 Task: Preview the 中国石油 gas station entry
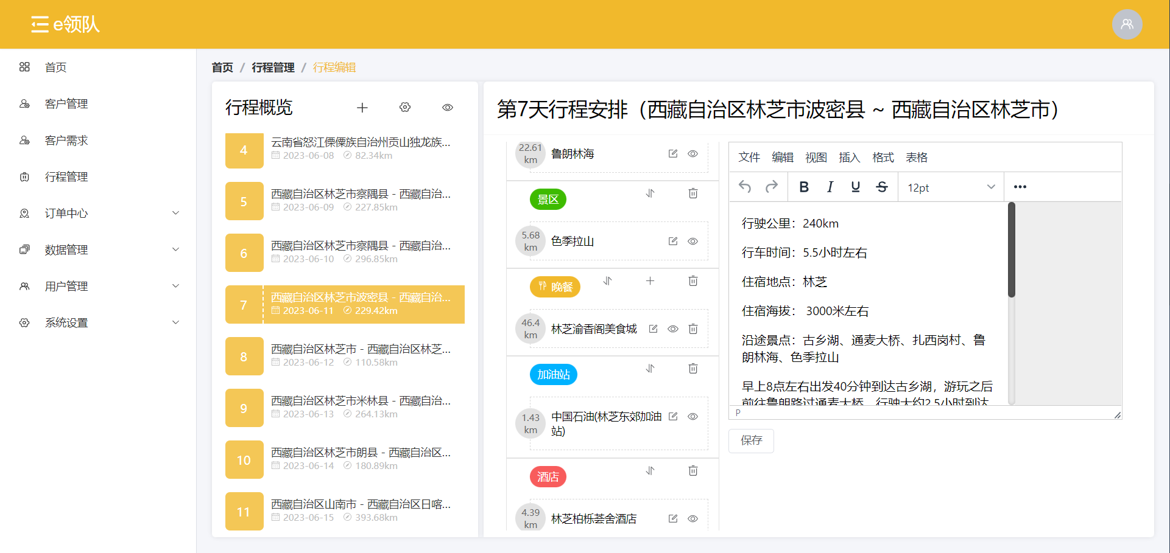tap(693, 417)
